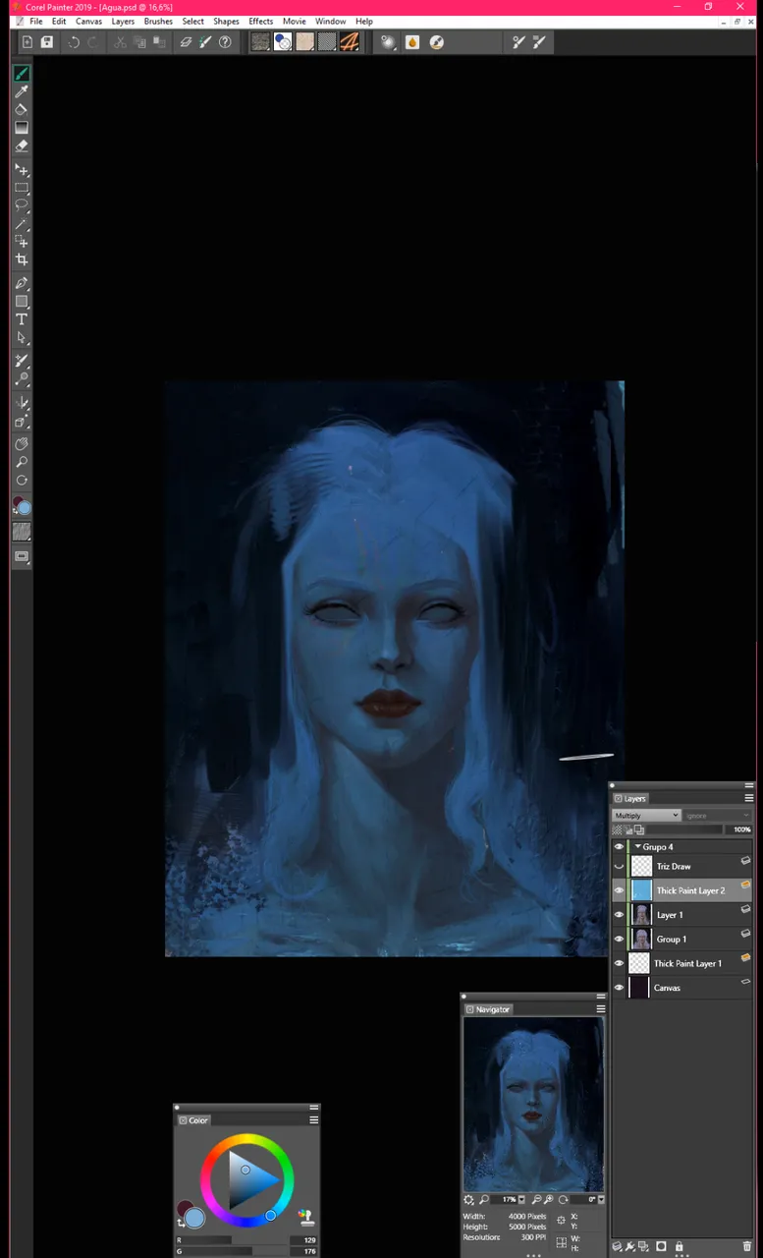Open the Layers menu
Image resolution: width=763 pixels, height=1258 pixels.
pos(123,21)
